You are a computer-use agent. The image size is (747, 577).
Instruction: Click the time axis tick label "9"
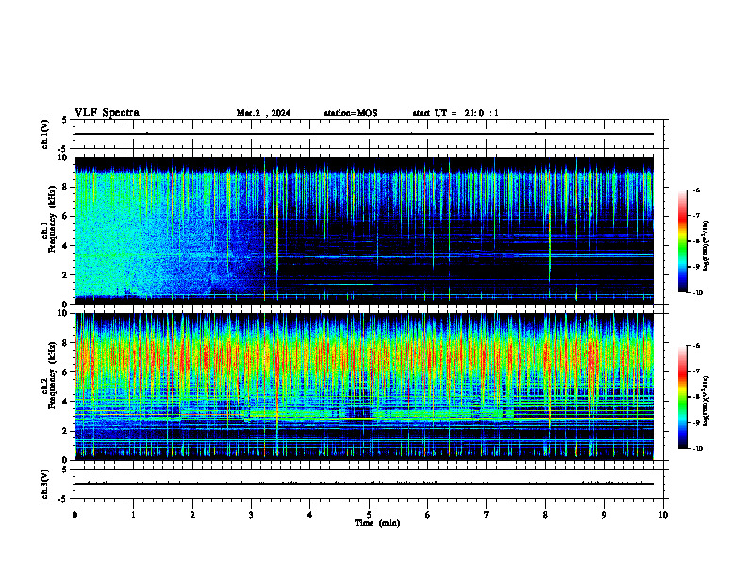click(x=604, y=515)
